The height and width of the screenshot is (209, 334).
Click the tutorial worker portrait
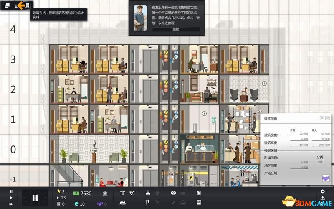140,18
